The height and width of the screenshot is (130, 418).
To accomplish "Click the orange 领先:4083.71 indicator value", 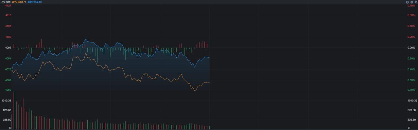I will click(19, 2).
